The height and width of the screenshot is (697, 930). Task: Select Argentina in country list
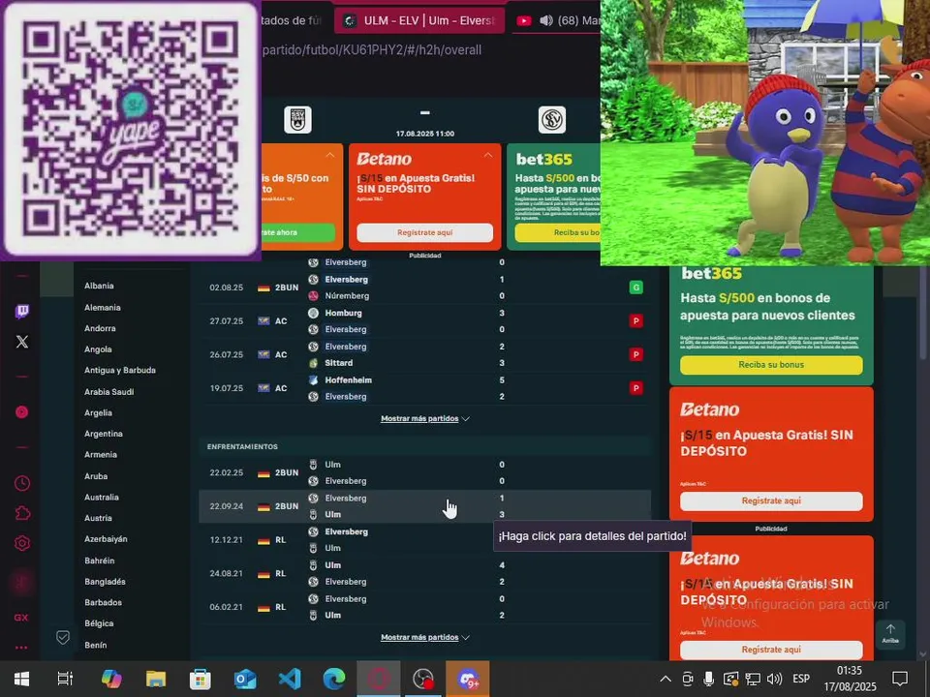click(104, 434)
